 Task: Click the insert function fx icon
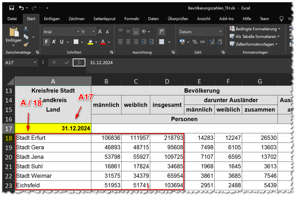coord(79,62)
